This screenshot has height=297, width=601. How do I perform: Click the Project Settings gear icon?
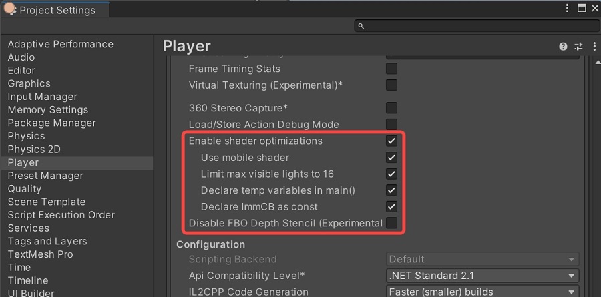10,9
